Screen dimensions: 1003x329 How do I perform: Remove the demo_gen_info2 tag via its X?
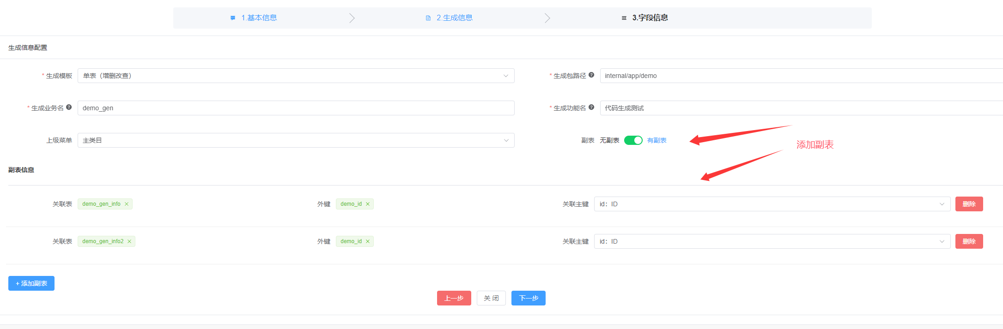[x=129, y=241]
